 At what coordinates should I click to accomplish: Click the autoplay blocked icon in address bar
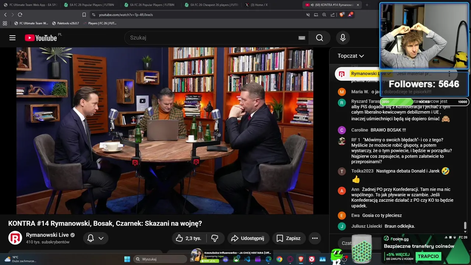click(x=308, y=15)
